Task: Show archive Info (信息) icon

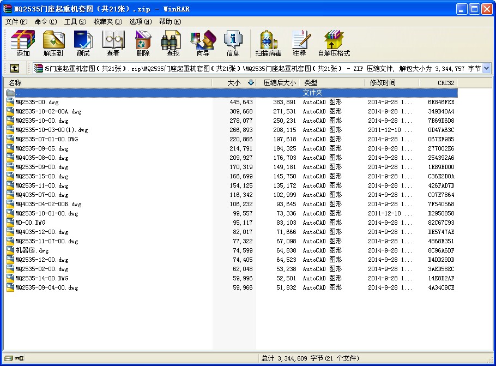Action: [x=233, y=43]
